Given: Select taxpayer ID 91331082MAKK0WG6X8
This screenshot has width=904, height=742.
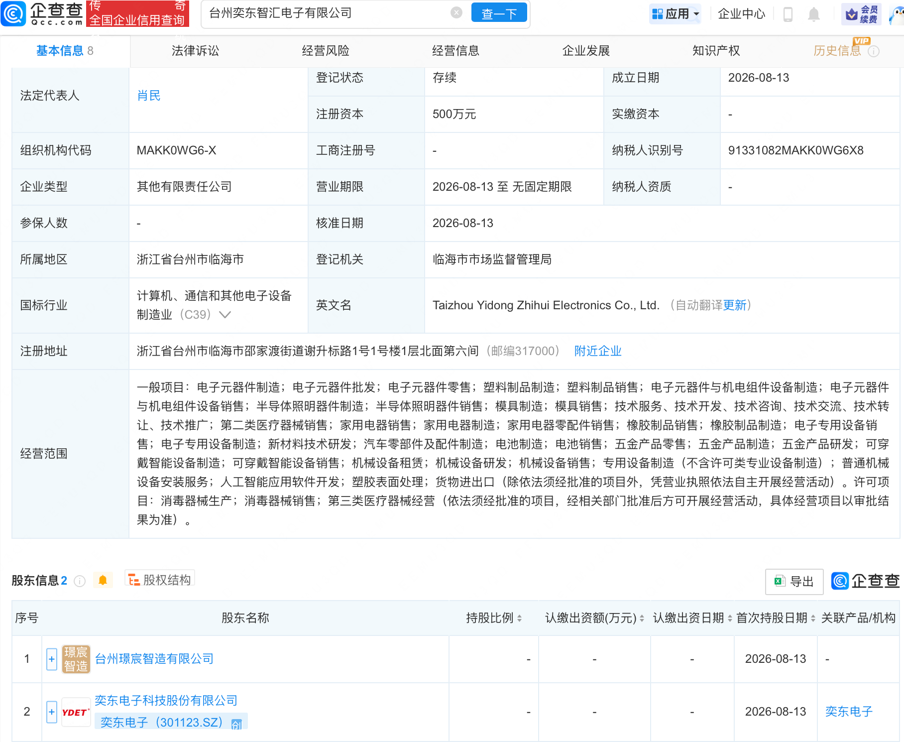Looking at the screenshot, I should point(795,150).
